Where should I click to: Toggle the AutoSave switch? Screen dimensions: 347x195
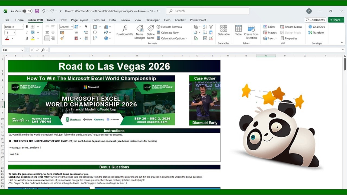point(27,11)
